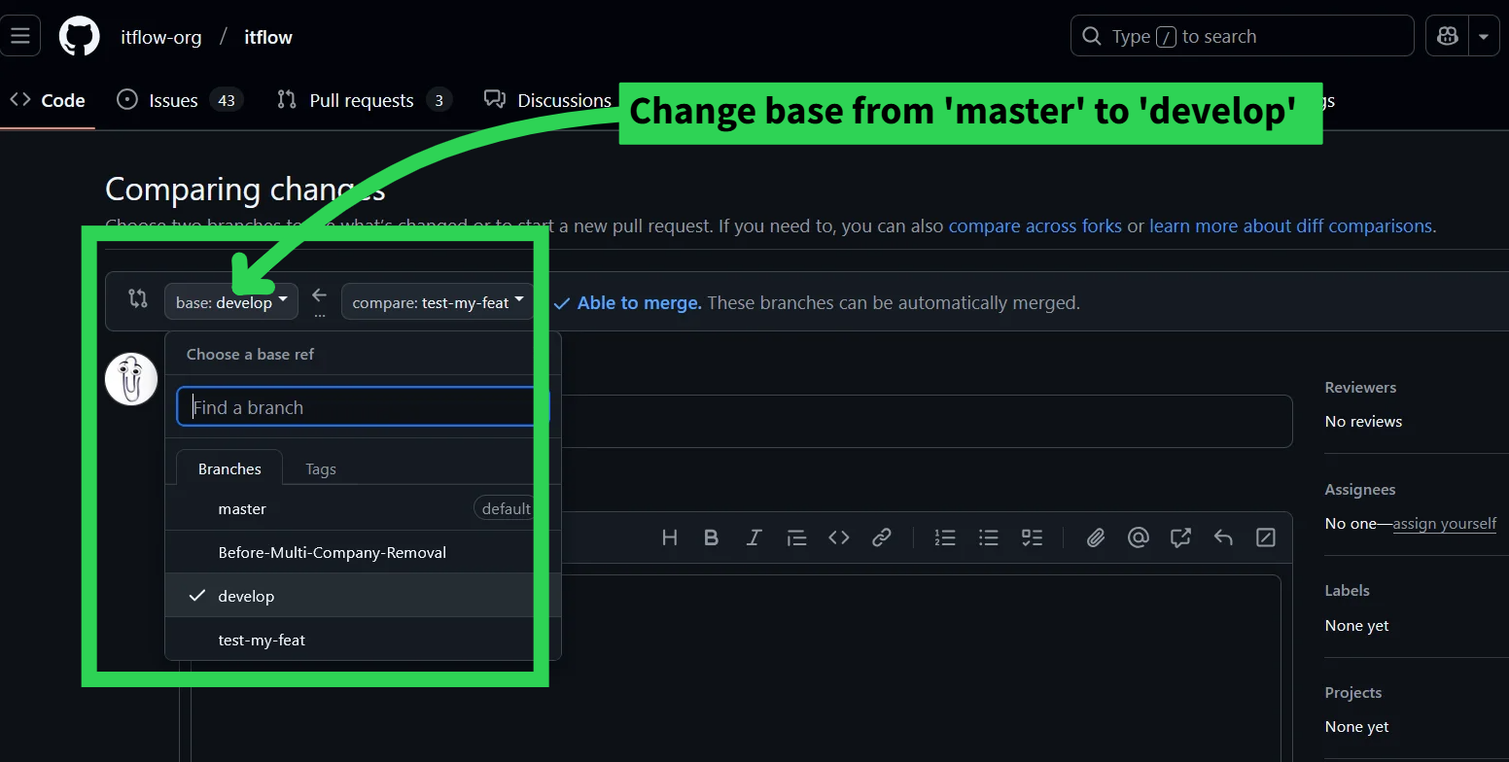Click the default badge beside master
This screenshot has width=1509, height=762.
(x=505, y=508)
